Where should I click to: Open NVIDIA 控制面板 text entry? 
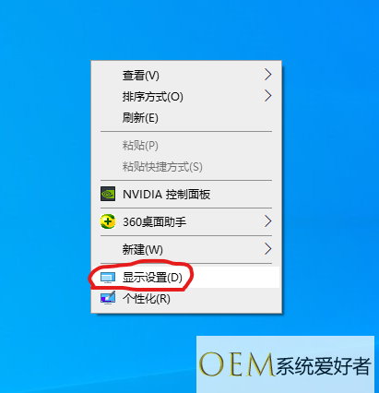point(166,195)
